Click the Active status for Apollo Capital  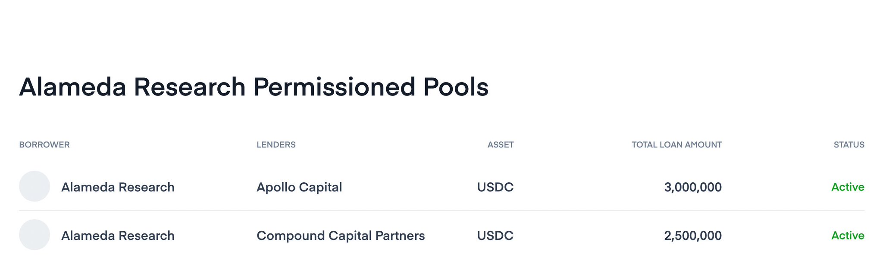[x=848, y=187]
